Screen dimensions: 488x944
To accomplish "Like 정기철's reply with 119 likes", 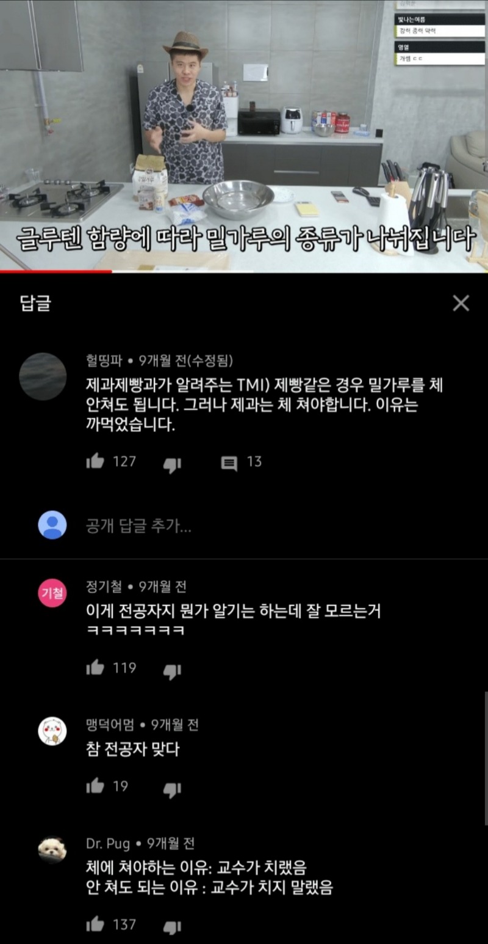I will 95,668.
